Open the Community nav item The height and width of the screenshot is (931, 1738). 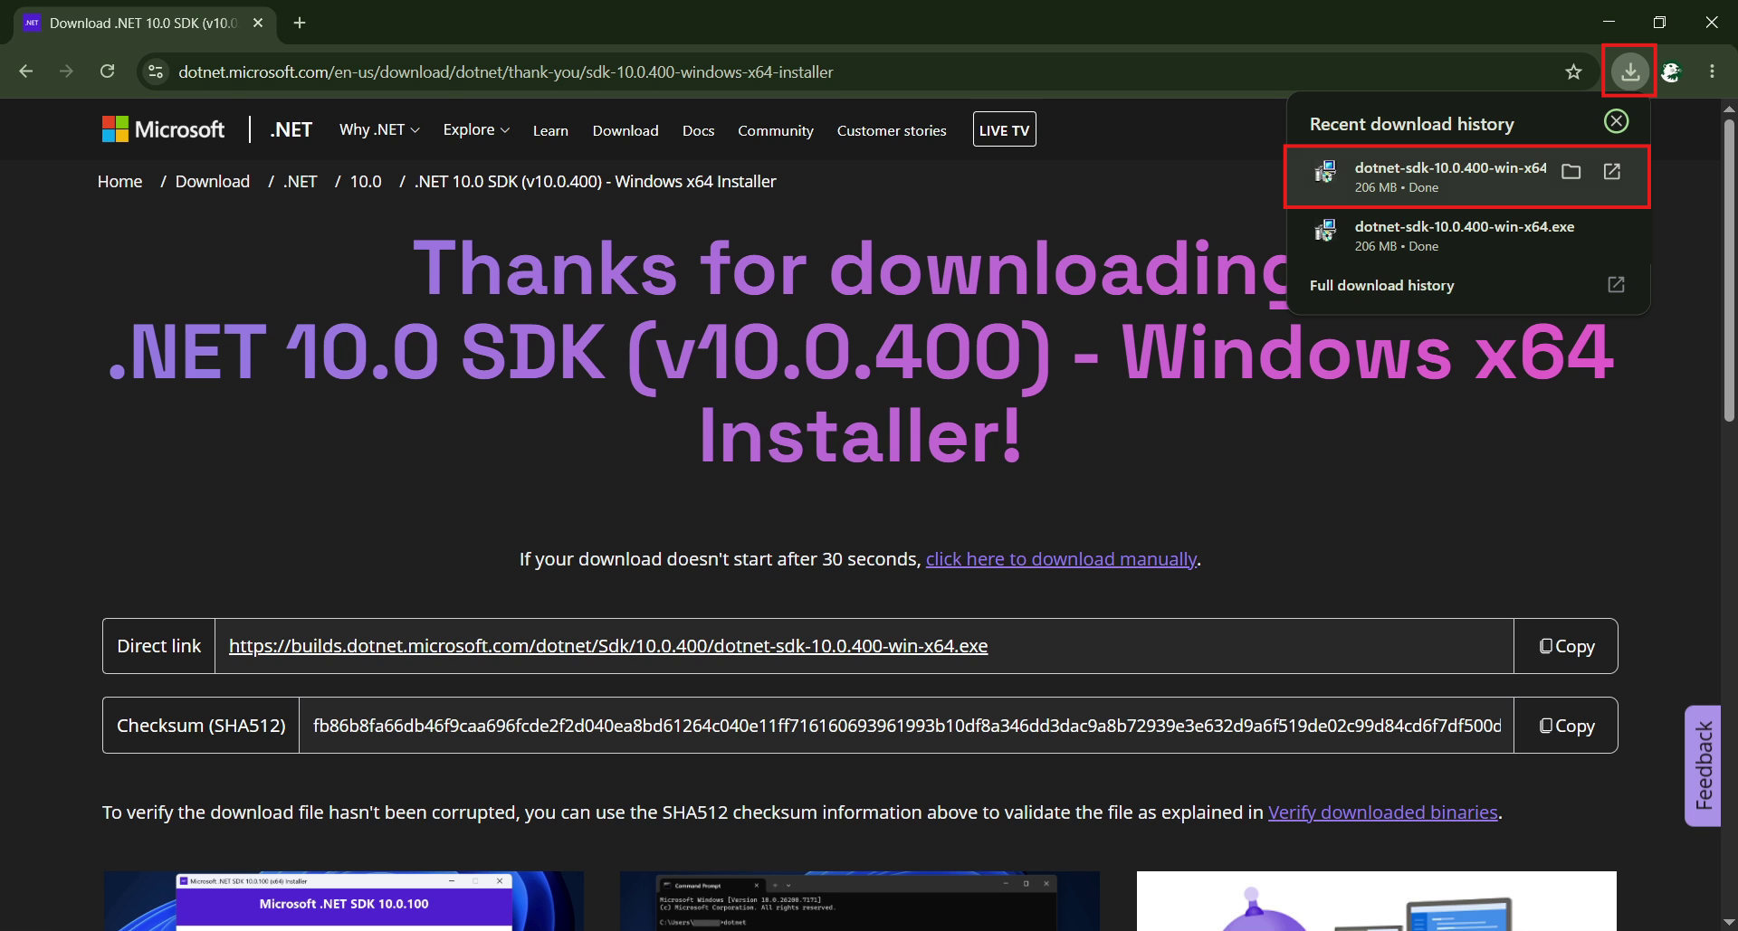[x=776, y=130]
